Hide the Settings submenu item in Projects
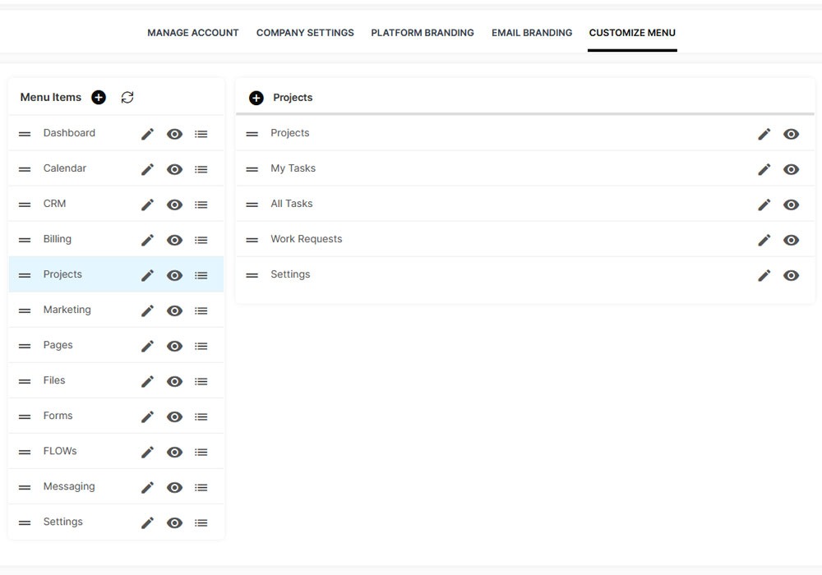The height and width of the screenshot is (575, 822). coord(791,275)
